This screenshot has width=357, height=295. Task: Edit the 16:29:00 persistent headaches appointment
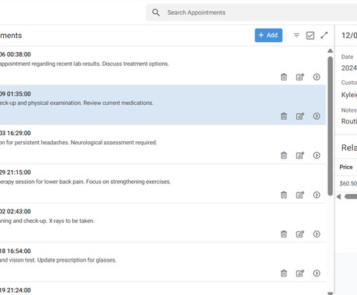pyautogui.click(x=300, y=155)
